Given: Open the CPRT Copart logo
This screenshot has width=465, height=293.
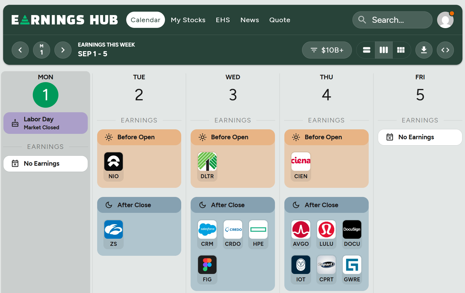Looking at the screenshot, I should [x=327, y=265].
